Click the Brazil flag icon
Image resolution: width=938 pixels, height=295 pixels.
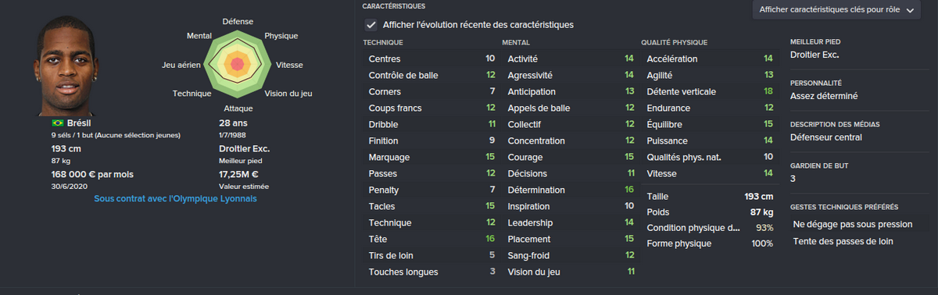(56, 123)
